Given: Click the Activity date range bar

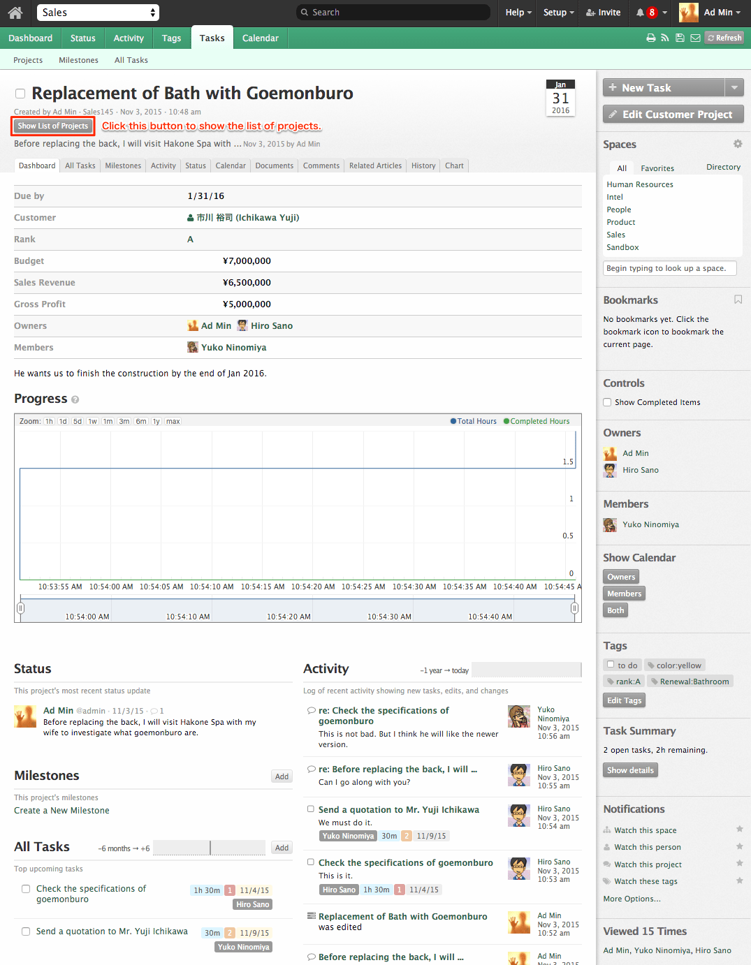Looking at the screenshot, I should tap(527, 670).
